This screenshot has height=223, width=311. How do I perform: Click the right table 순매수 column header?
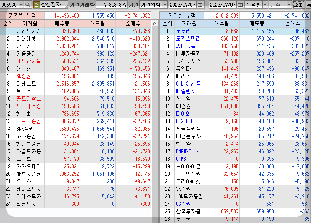(x=293, y=24)
